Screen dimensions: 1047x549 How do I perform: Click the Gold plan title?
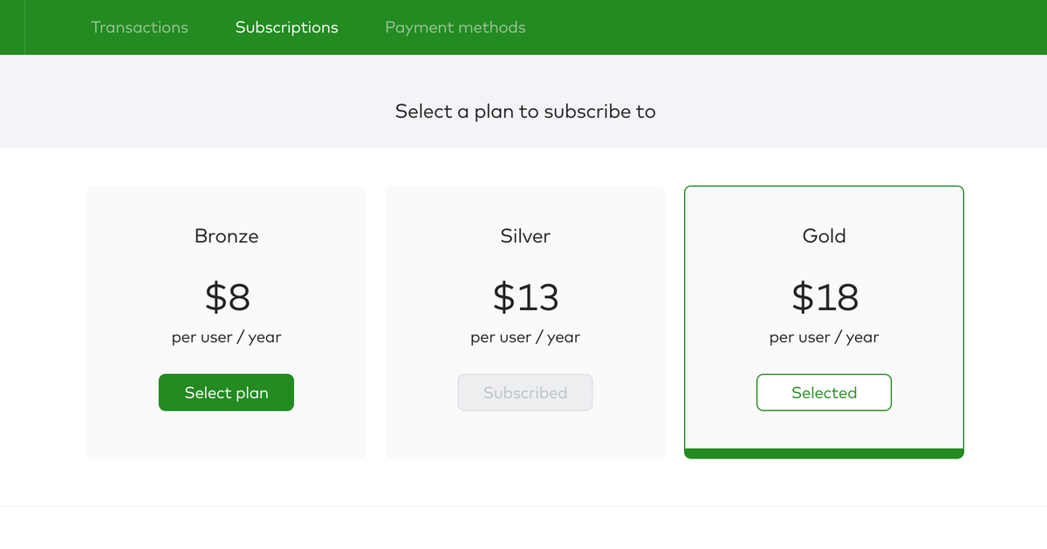824,235
